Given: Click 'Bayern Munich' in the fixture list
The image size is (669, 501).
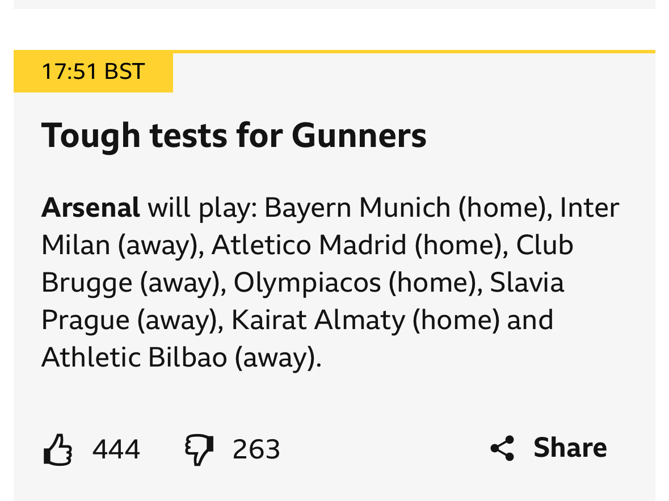Looking at the screenshot, I should (x=357, y=208).
